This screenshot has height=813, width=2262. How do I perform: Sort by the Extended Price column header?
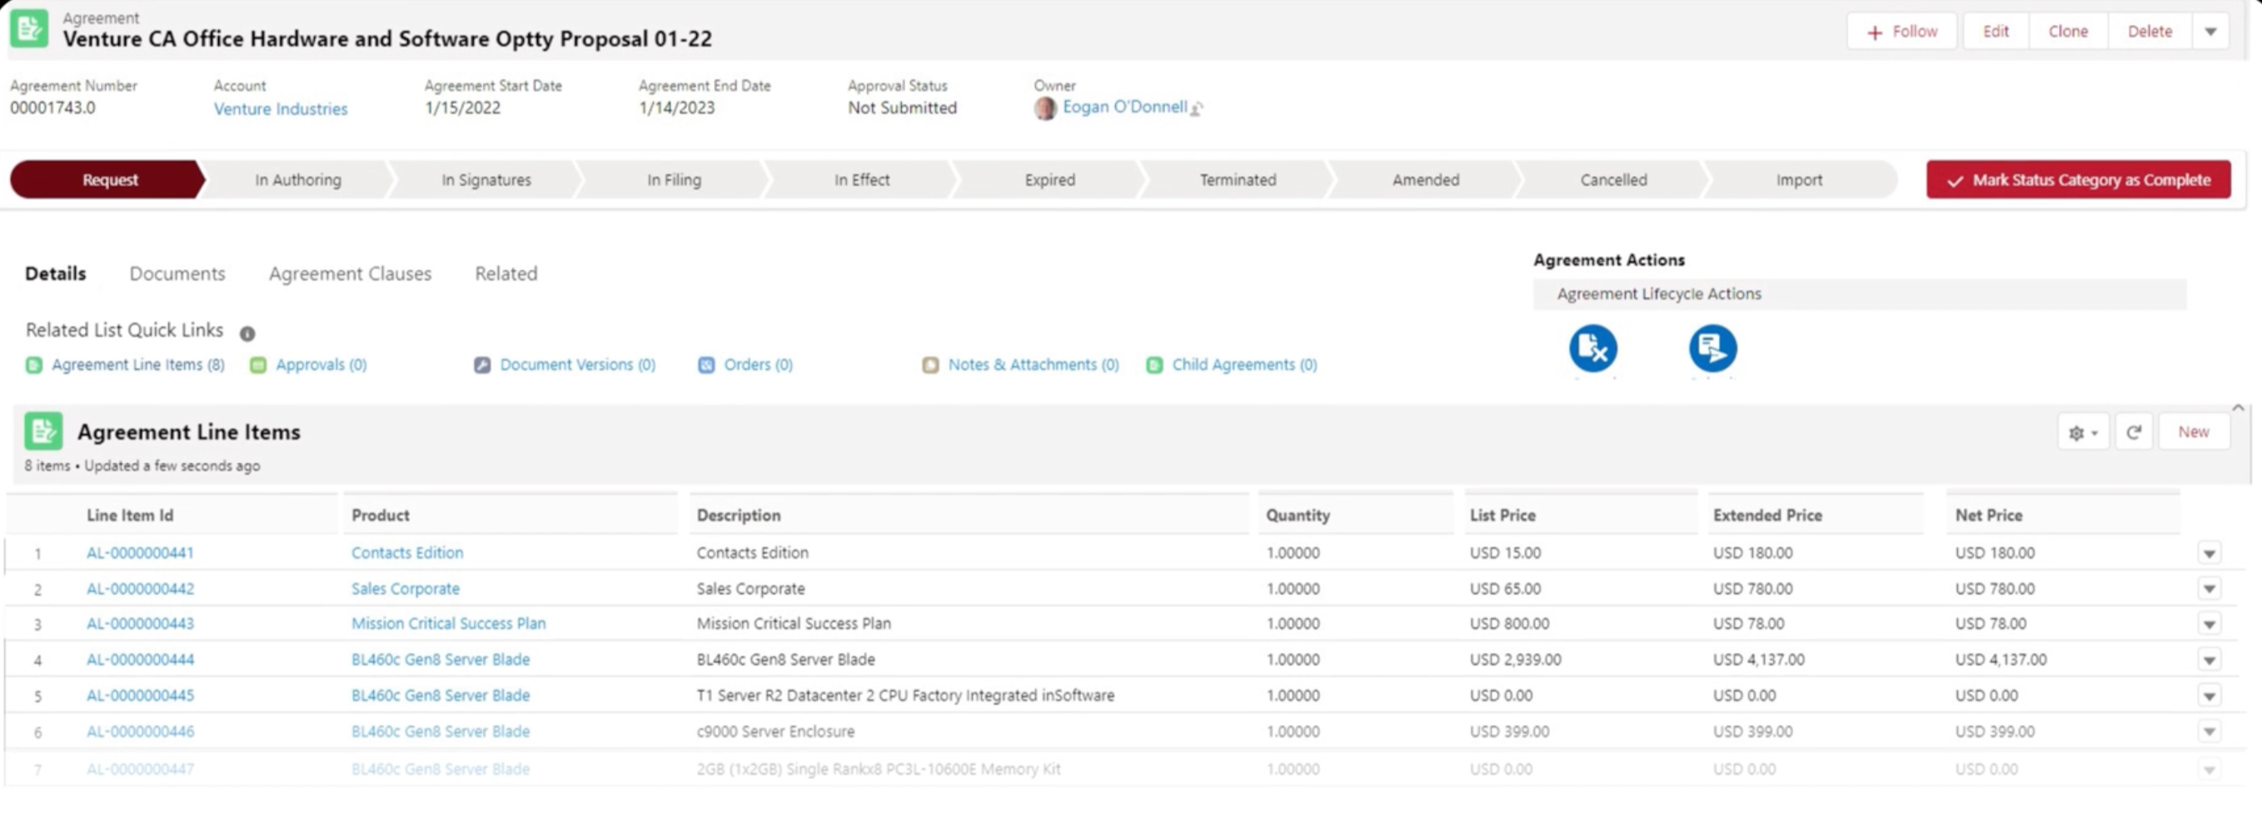(1766, 516)
